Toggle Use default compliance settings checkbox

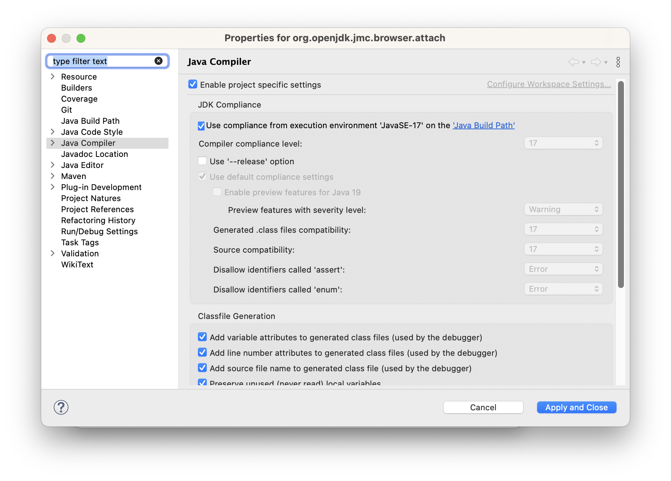202,176
